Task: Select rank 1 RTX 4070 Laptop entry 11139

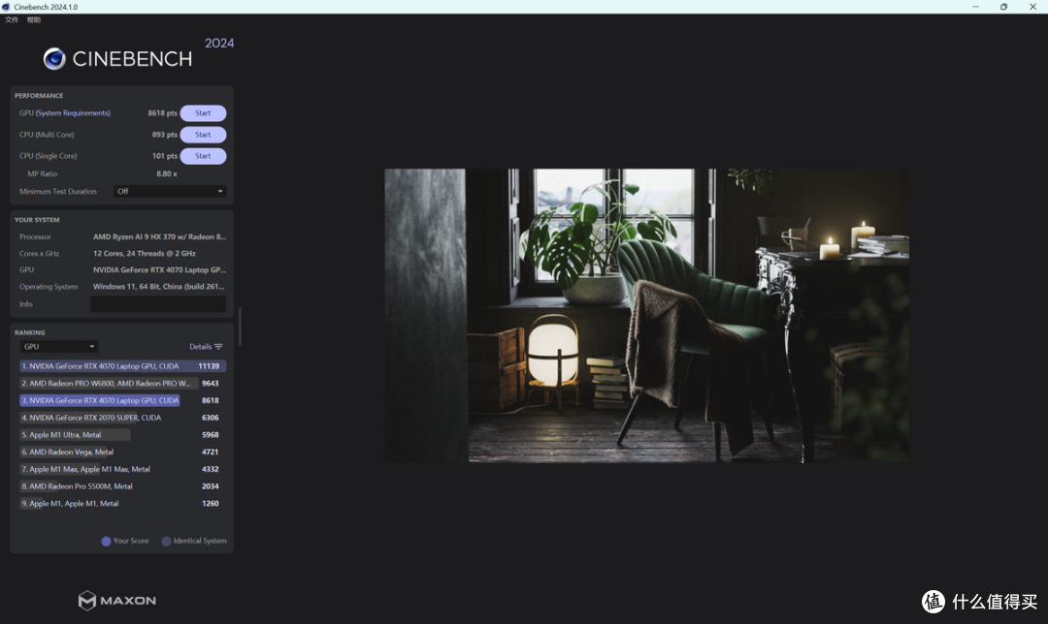Action: tap(122, 365)
